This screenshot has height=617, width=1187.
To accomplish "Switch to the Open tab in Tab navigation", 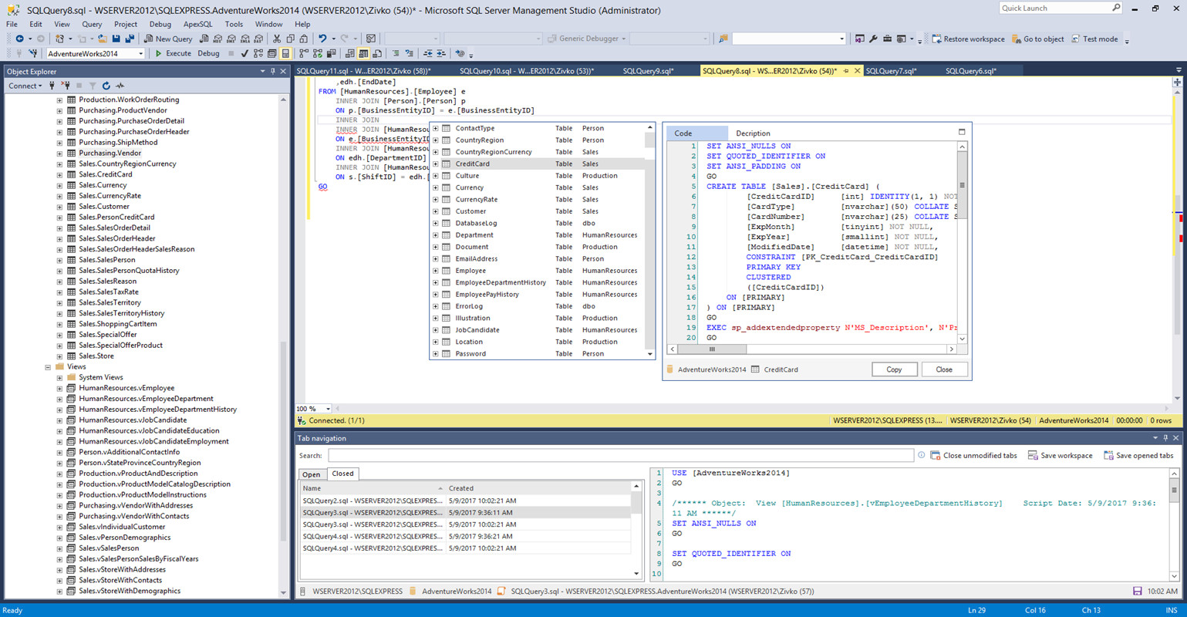I will [312, 474].
